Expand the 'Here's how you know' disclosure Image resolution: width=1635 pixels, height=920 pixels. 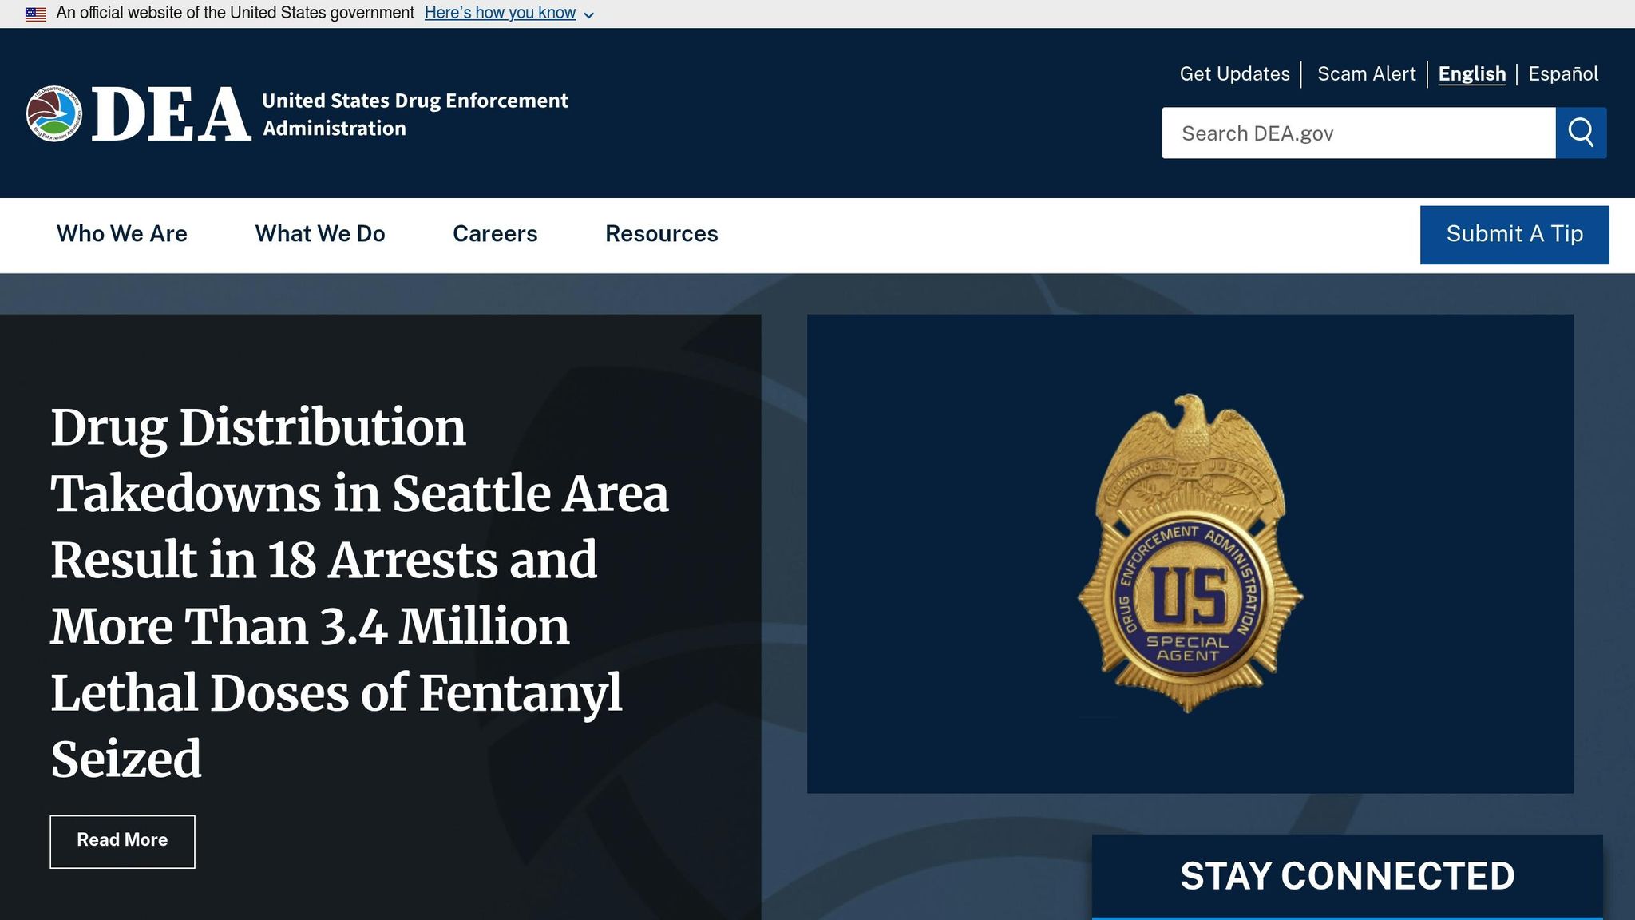[x=501, y=13]
